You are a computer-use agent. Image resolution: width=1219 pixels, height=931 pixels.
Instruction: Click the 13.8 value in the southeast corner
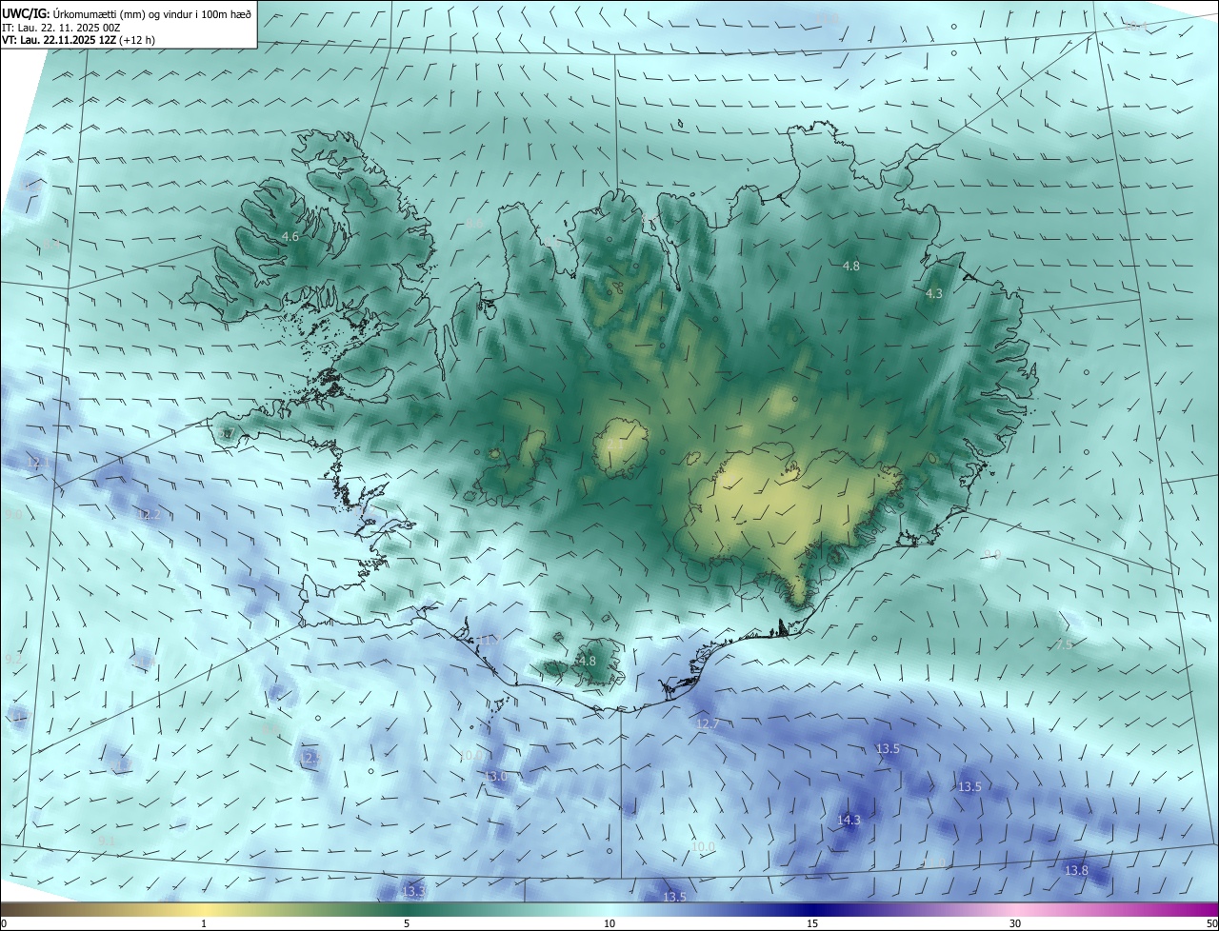coord(1076,871)
